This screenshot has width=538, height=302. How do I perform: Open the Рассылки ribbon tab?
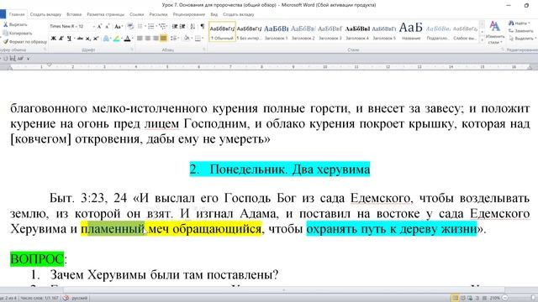coord(158,14)
